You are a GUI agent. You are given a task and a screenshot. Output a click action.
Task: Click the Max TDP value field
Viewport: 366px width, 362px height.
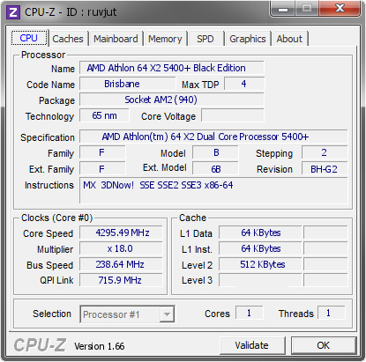click(244, 84)
